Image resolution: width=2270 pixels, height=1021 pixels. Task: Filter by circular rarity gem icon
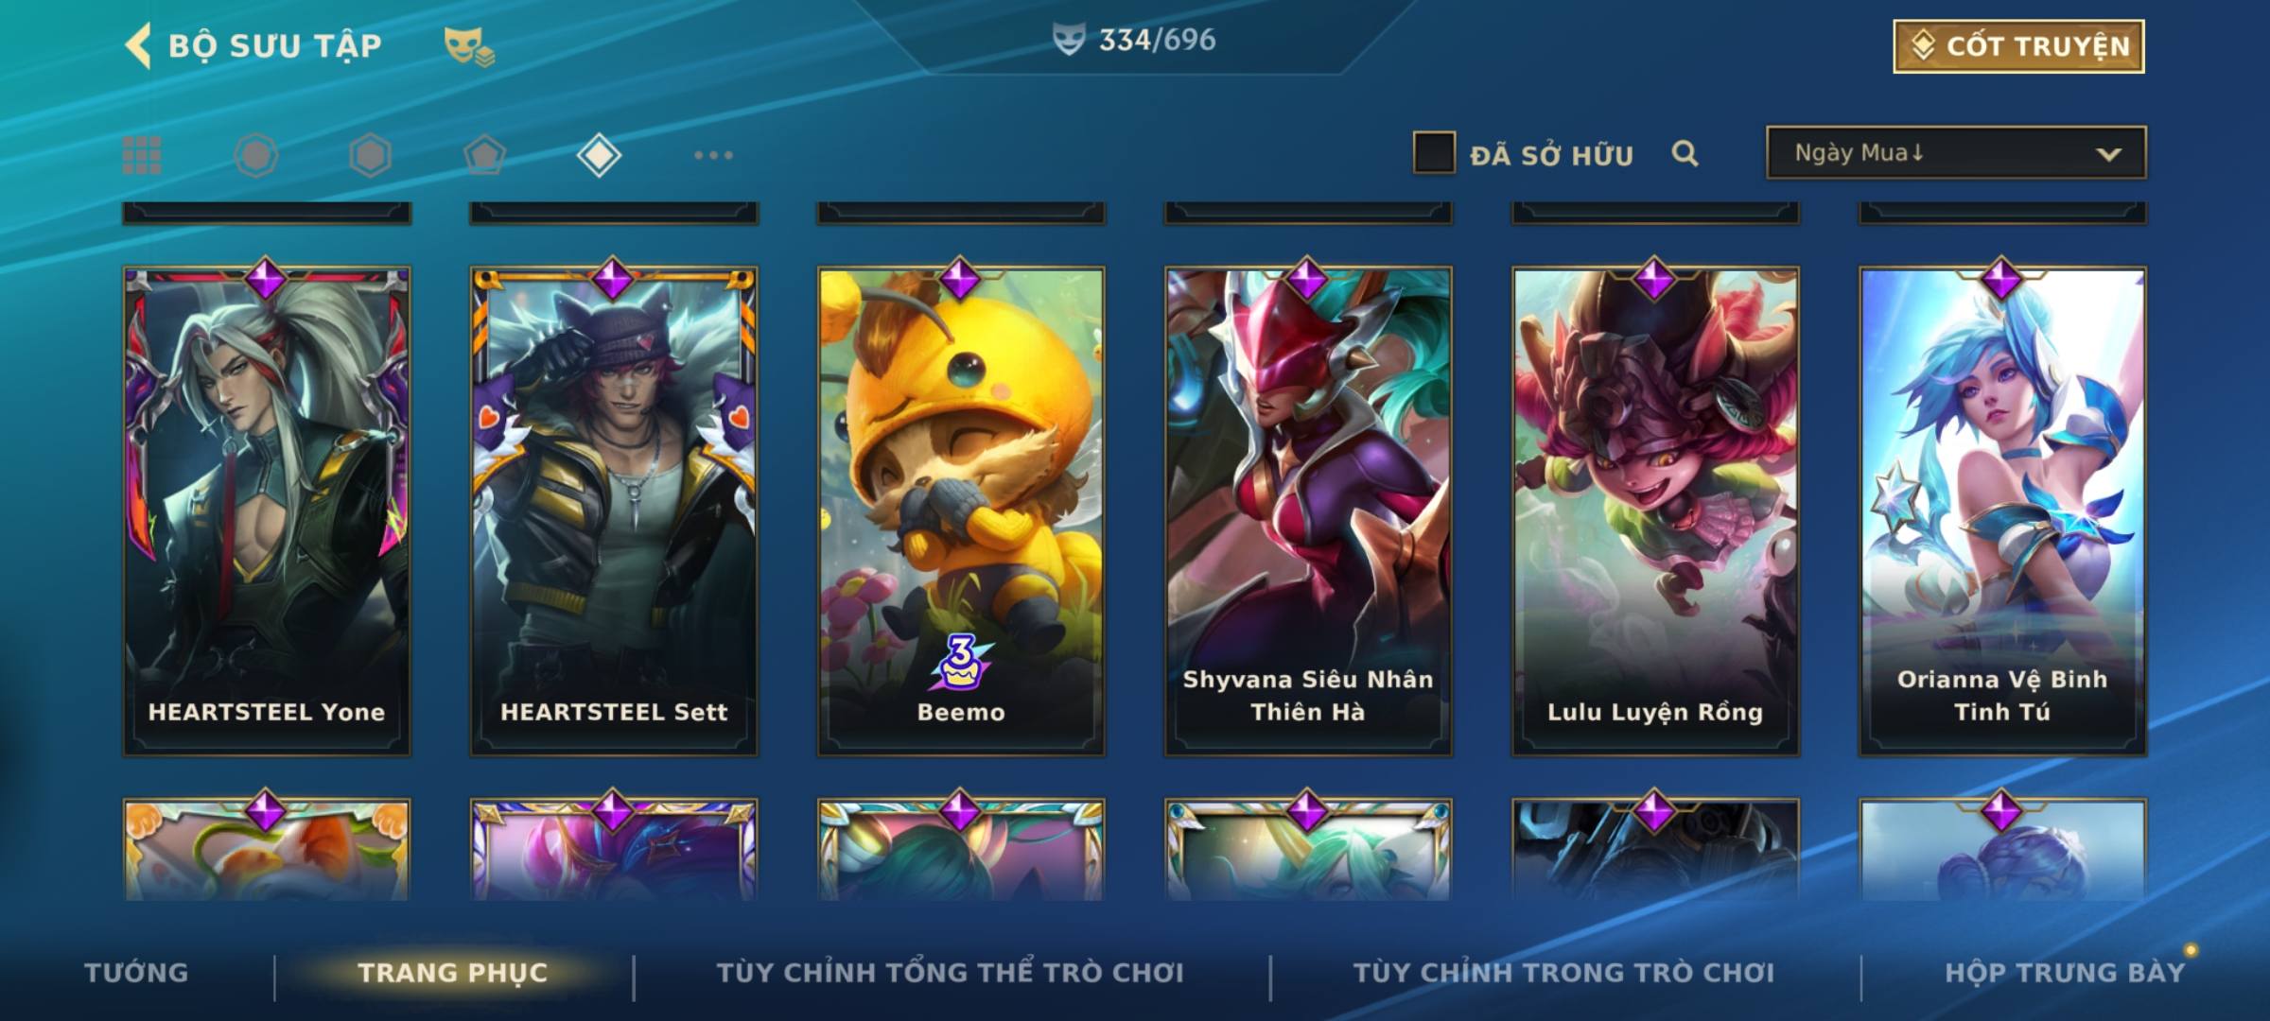[256, 155]
